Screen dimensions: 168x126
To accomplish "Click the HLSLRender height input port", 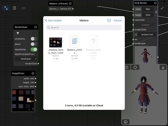I will tap(133, 15).
